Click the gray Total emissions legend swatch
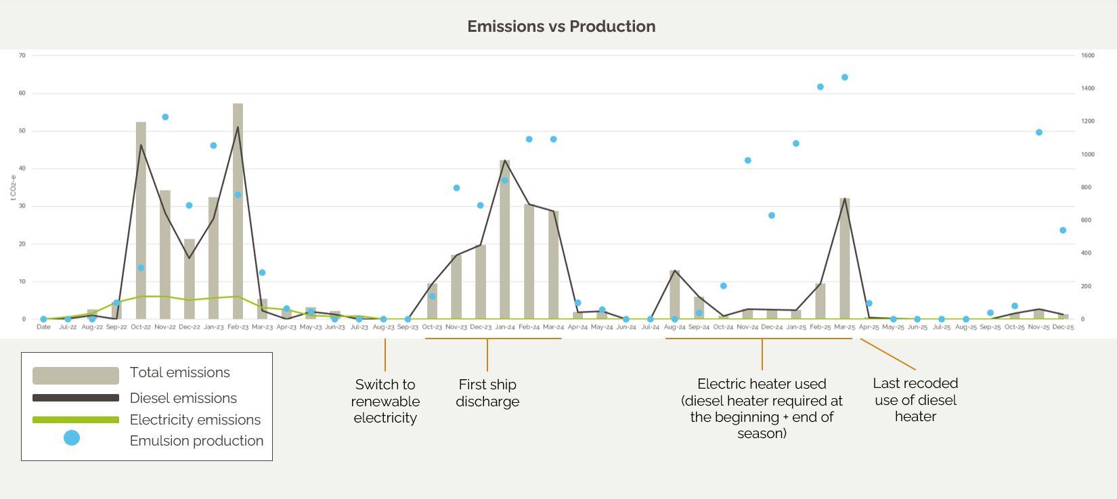The width and height of the screenshot is (1117, 499). (x=76, y=375)
